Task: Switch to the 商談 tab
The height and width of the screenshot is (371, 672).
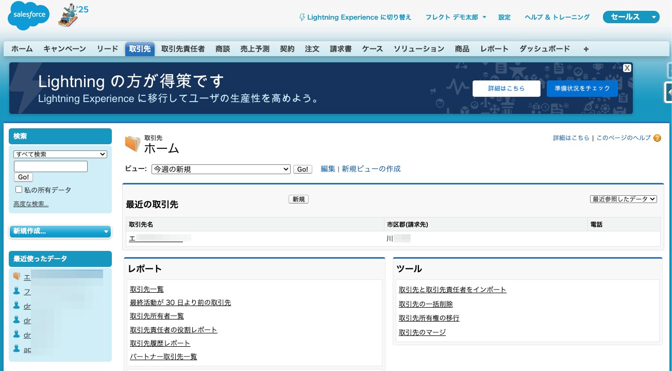Action: [223, 48]
